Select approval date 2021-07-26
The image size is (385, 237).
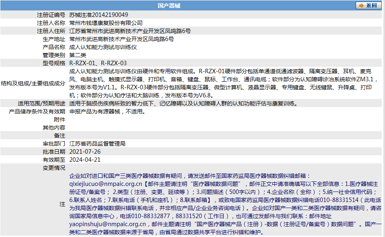click(85, 152)
